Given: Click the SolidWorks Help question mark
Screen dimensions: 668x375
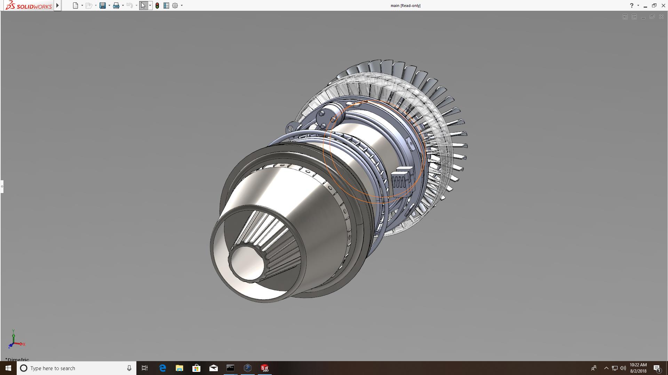Looking at the screenshot, I should click(631, 6).
